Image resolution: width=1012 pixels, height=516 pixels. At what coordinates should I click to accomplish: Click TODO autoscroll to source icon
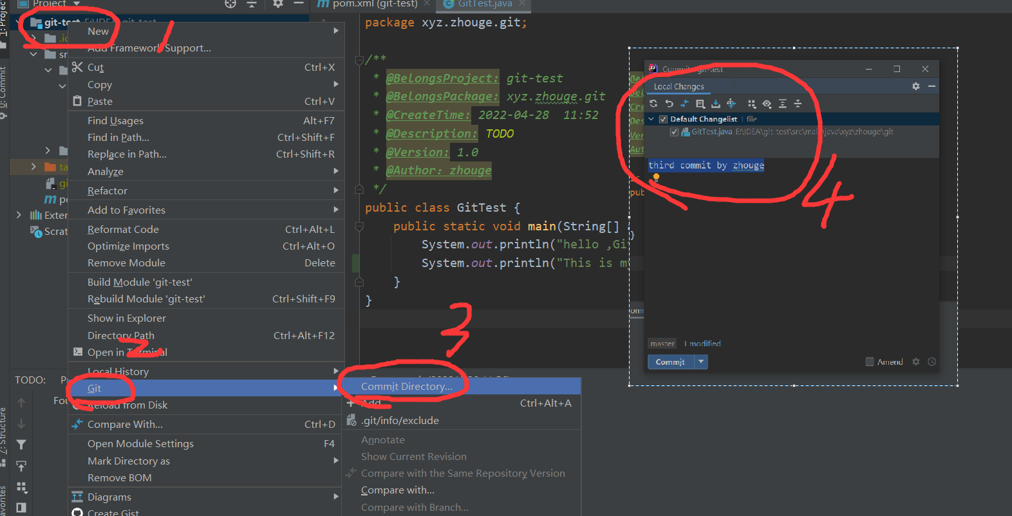click(21, 466)
